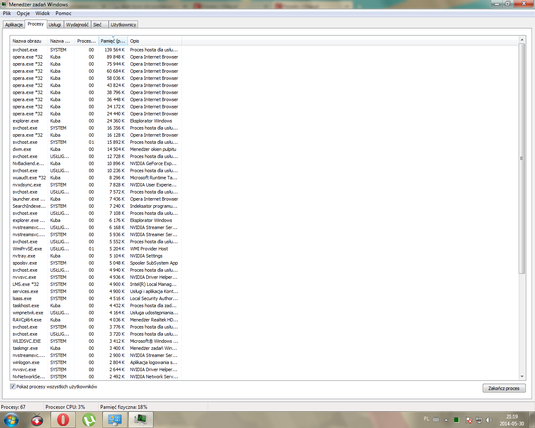Open the Control Panel taskbar icon
The height and width of the screenshot is (428, 535).
(x=115, y=420)
